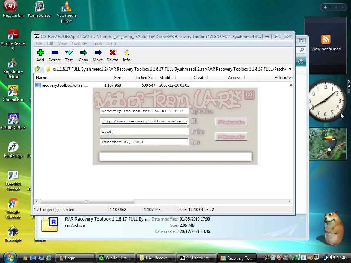Click the search magnifier in background window
This screenshot has width=351, height=263.
(x=302, y=50)
